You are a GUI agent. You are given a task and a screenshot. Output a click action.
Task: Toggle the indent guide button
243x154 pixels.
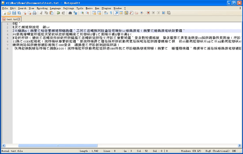(x=116, y=13)
